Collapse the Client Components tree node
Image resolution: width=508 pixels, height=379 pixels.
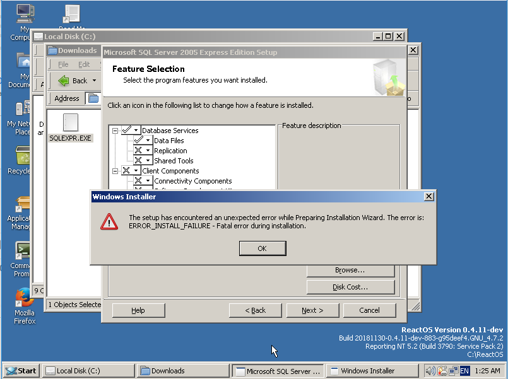115,171
